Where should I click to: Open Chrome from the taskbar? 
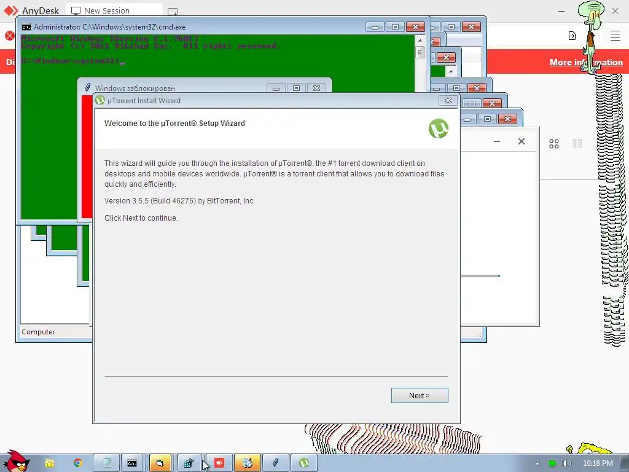pos(77,463)
